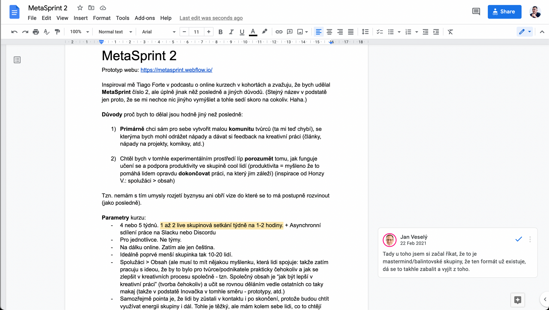Star the MetaSprint 2 document

click(x=80, y=8)
